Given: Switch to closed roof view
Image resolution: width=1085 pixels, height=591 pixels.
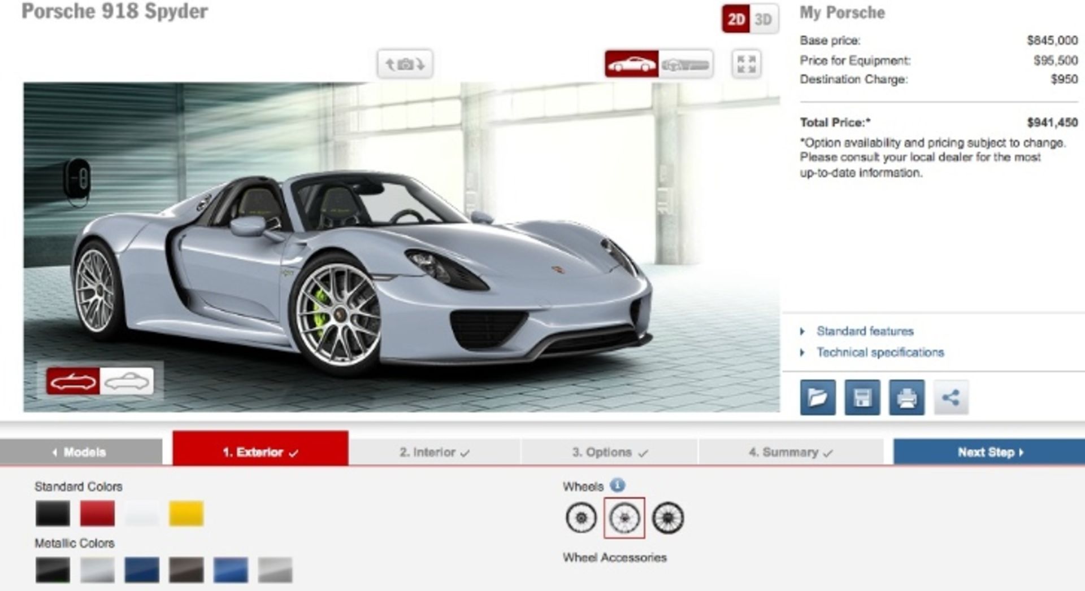Looking at the screenshot, I should pos(127,382).
